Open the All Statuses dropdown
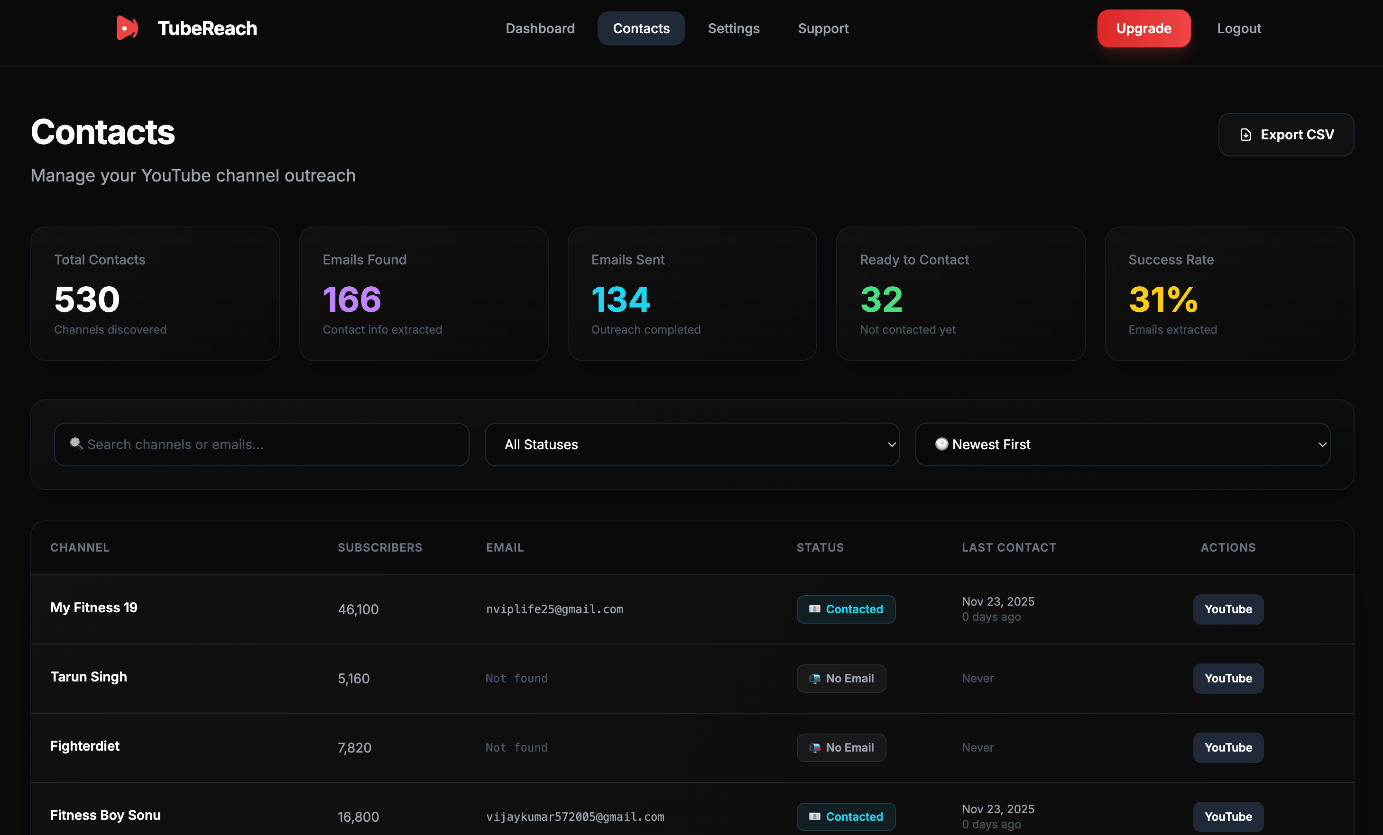This screenshot has width=1383, height=835. 692,444
